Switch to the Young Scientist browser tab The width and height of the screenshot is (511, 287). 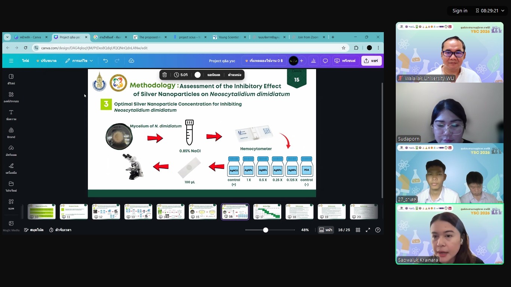point(229,37)
